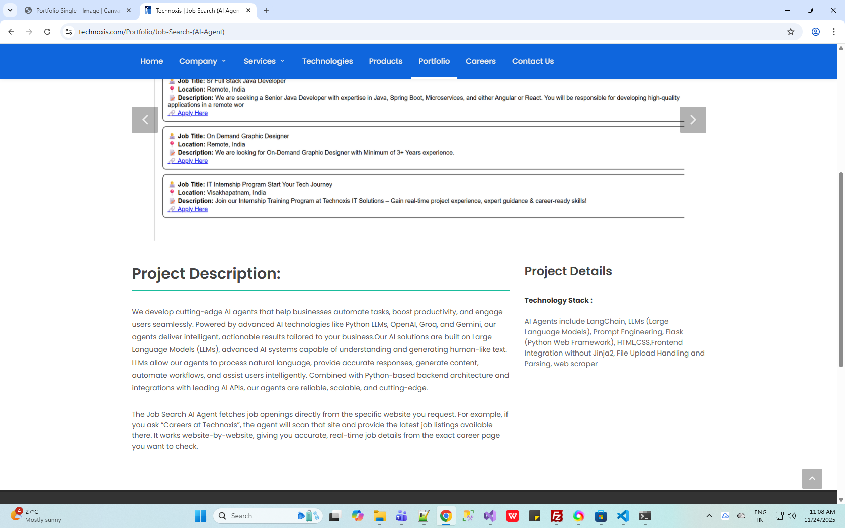
Task: Expand the Company dropdown menu
Action: [203, 61]
